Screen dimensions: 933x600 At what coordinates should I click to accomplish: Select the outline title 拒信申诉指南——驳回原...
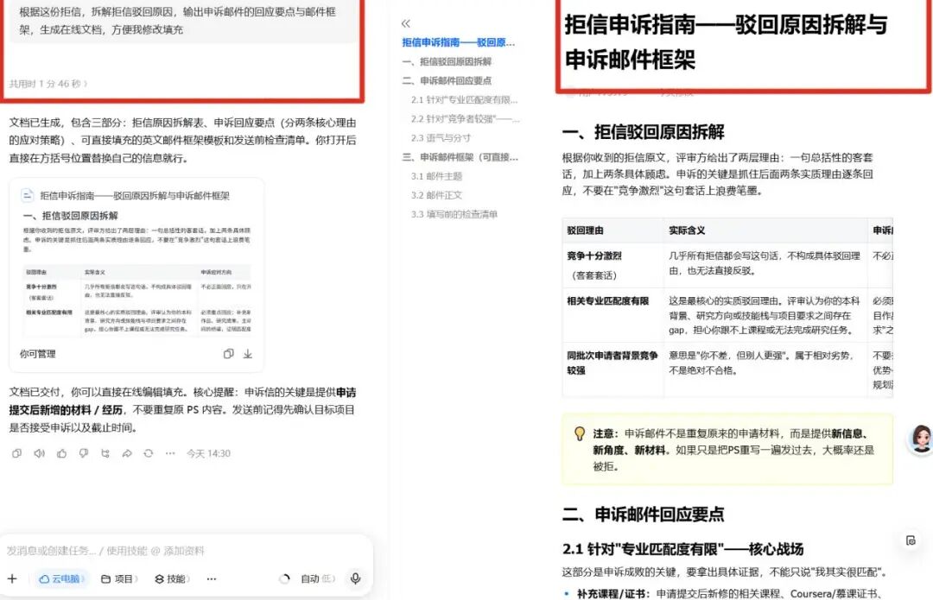458,42
